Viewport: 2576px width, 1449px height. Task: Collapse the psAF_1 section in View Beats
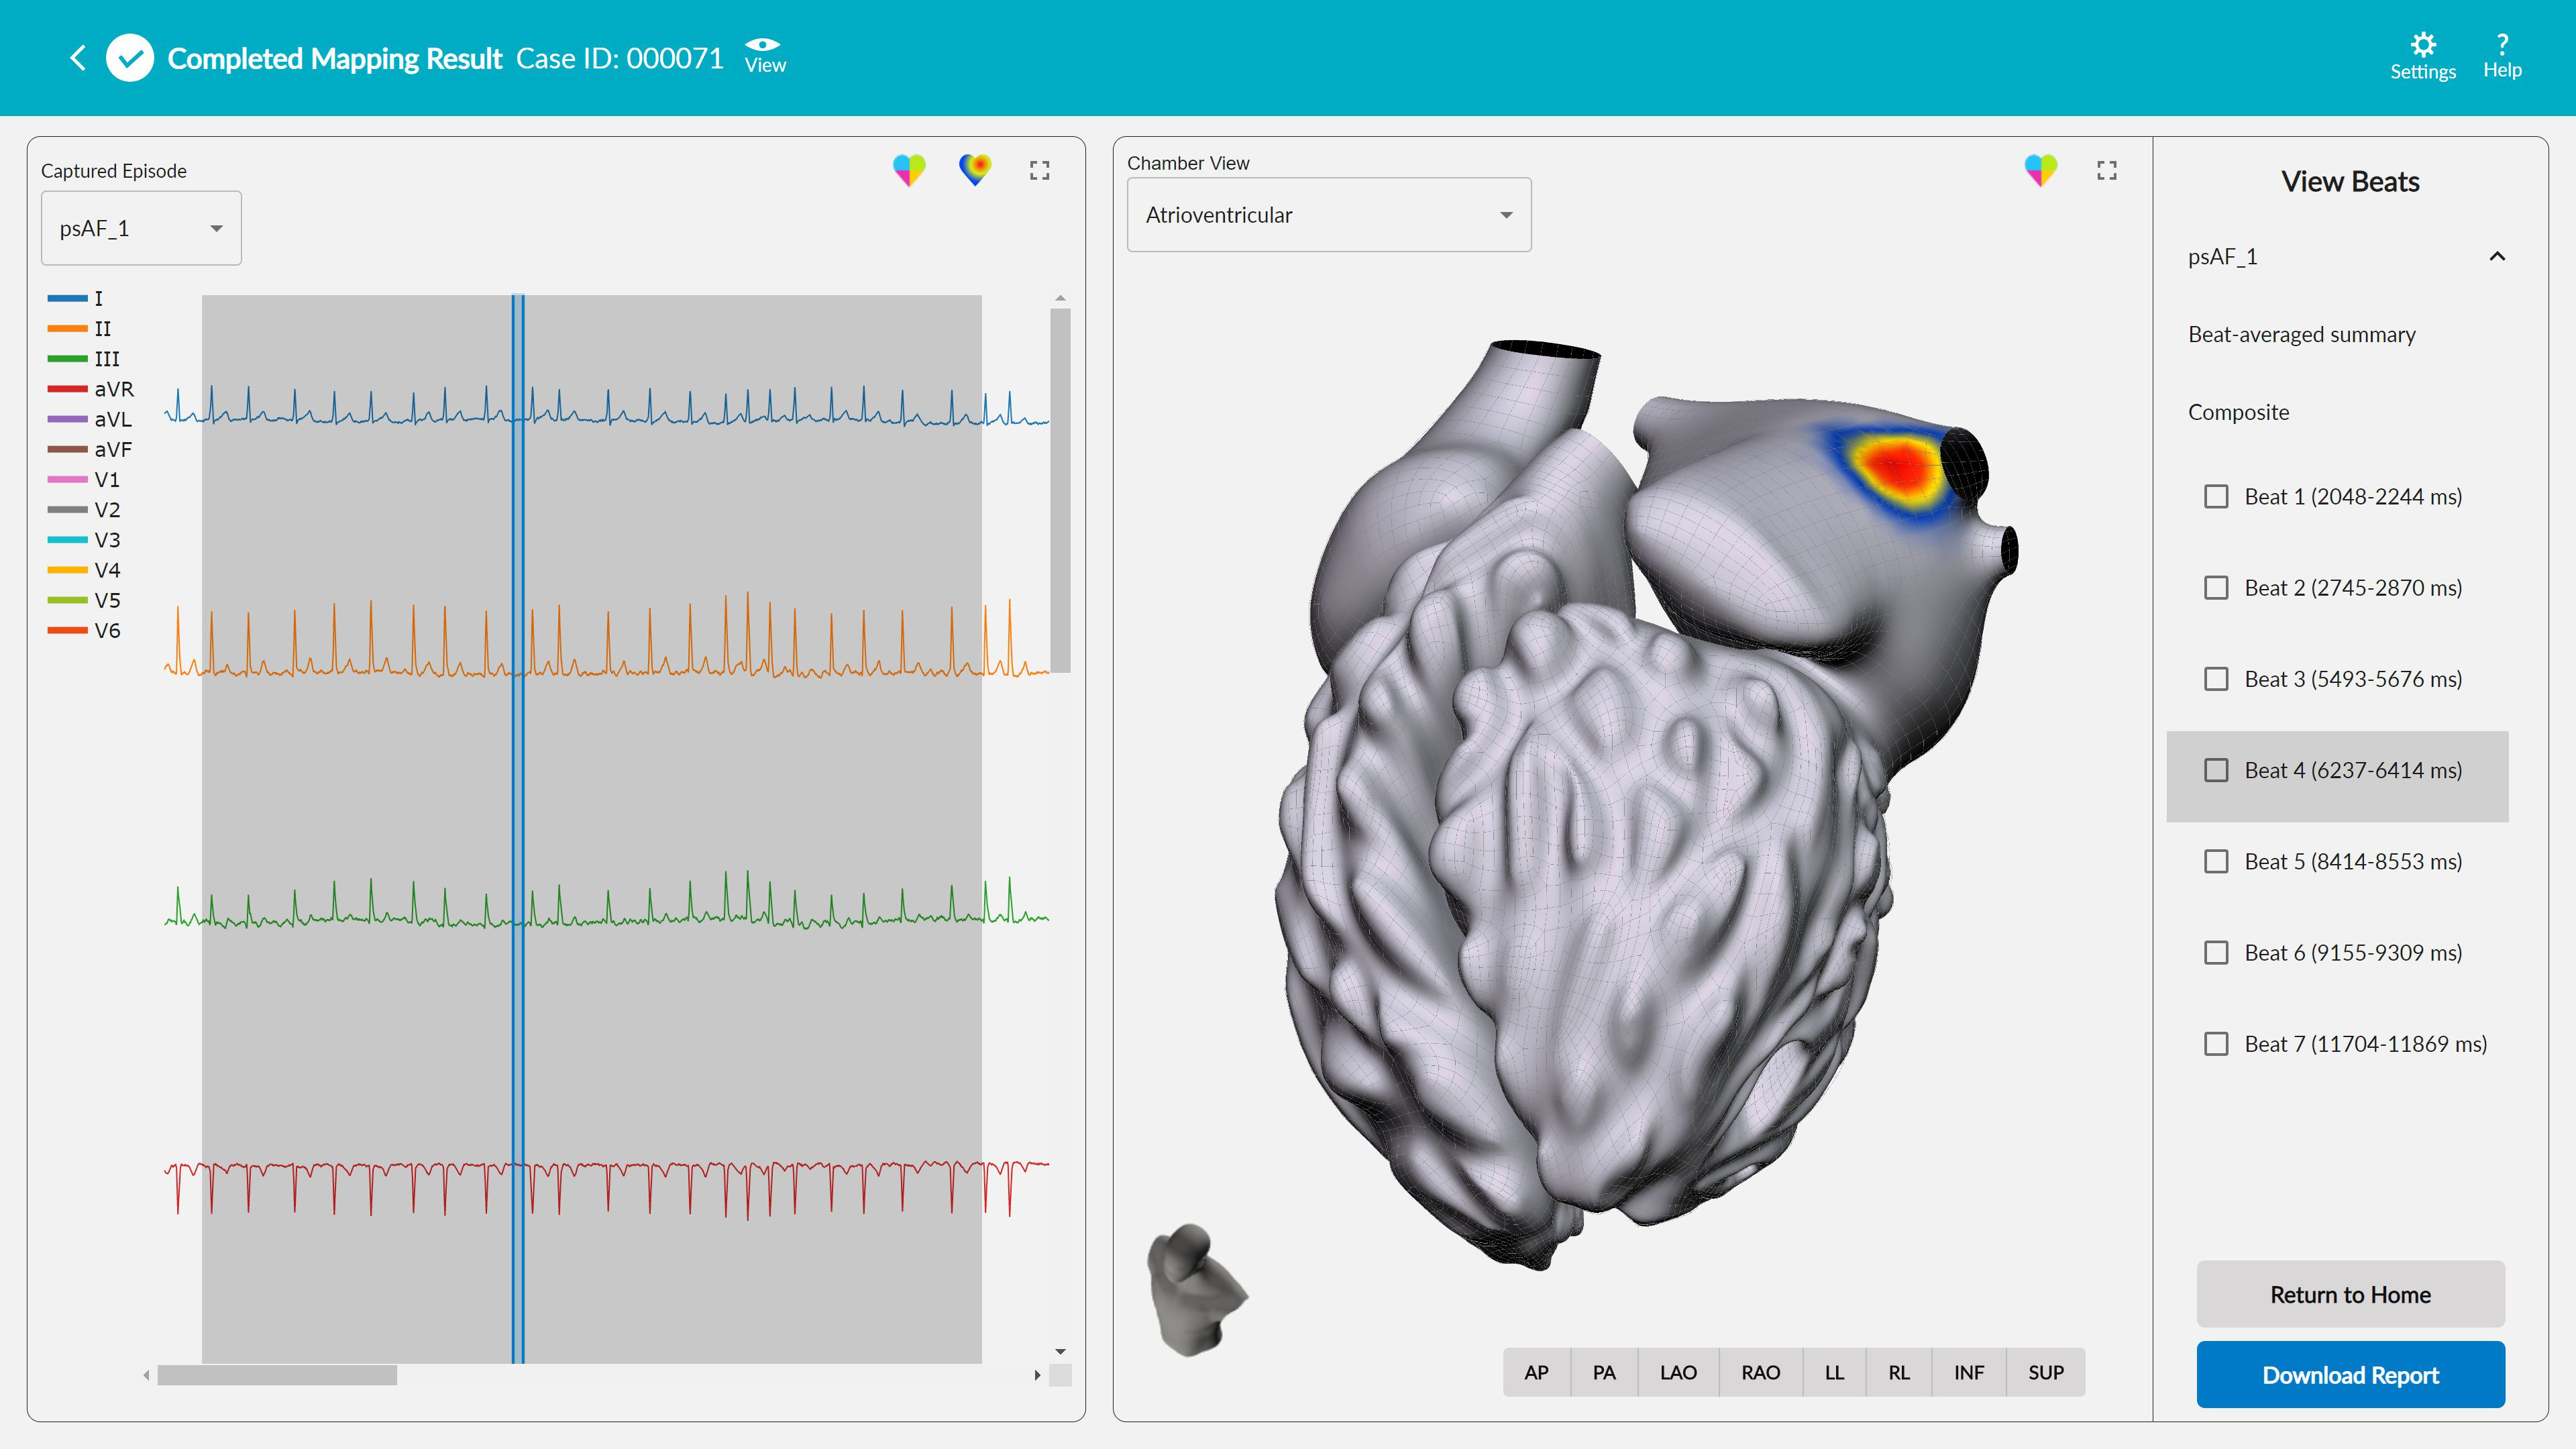(2497, 256)
